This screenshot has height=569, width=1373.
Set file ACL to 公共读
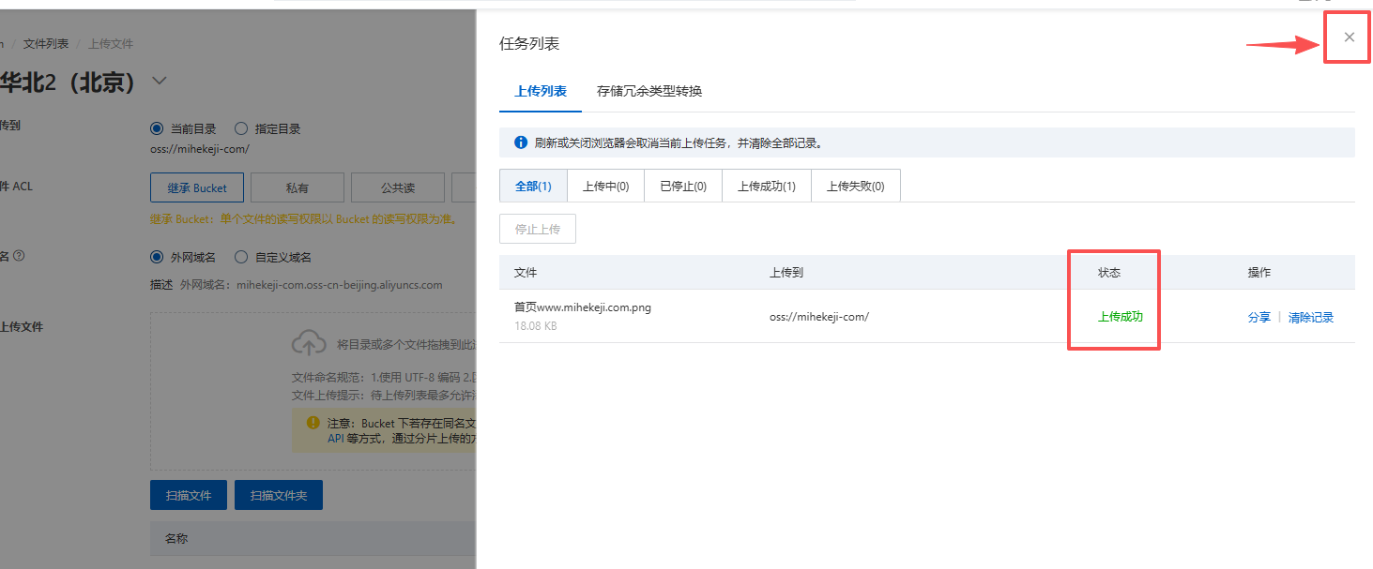397,187
